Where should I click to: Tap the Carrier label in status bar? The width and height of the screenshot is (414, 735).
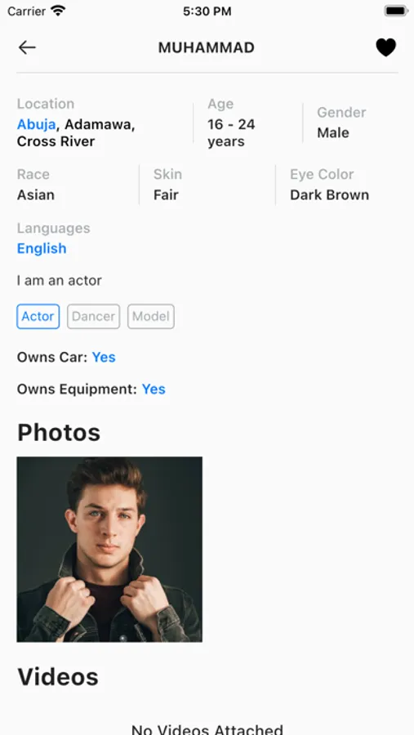click(x=27, y=11)
